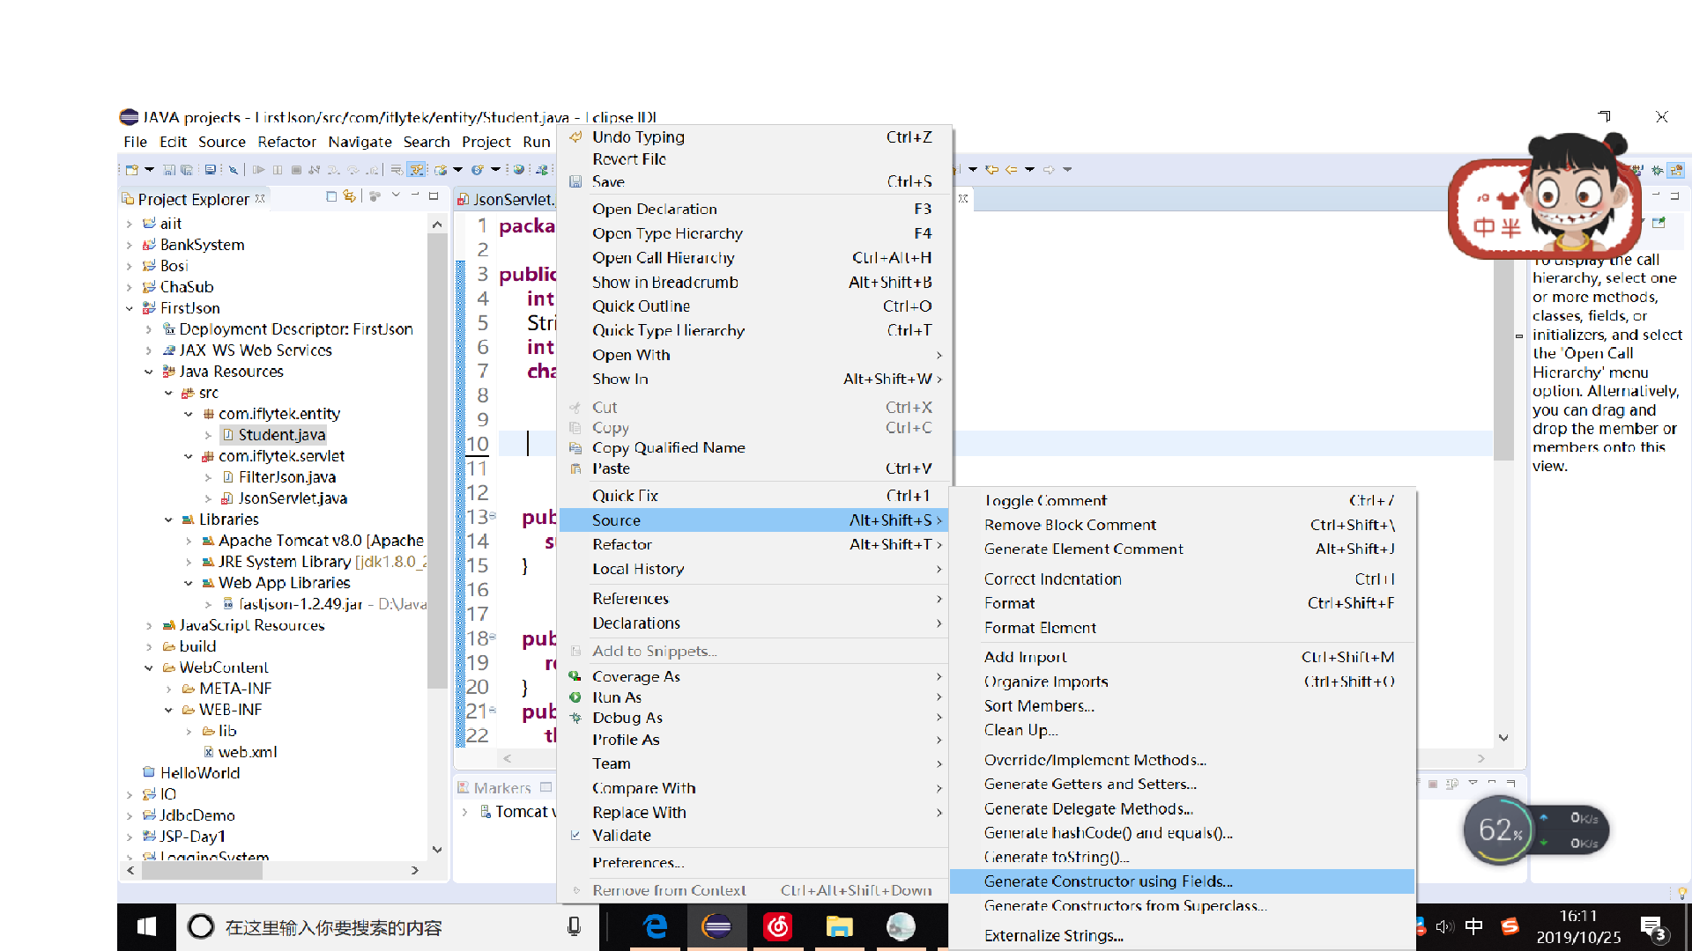Open the Windows Start button
1692x951 pixels.
coord(146,926)
